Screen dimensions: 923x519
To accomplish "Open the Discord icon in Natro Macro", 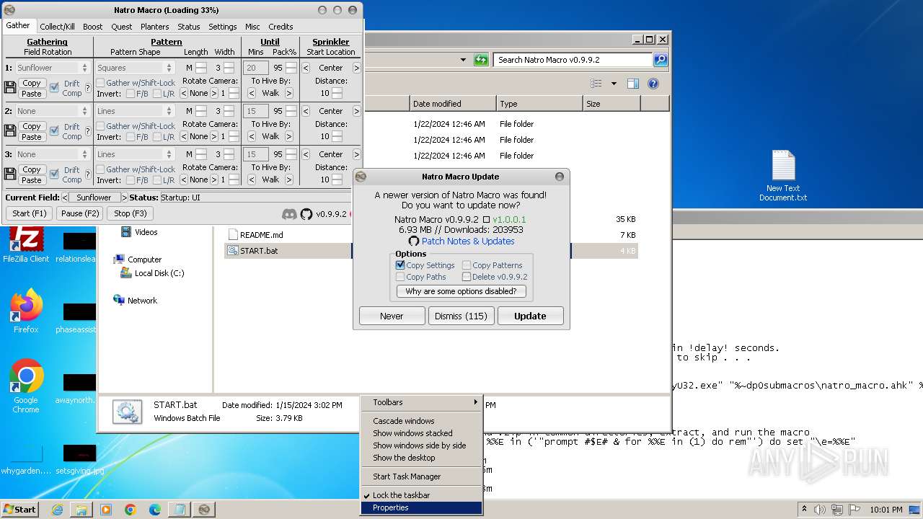I will click(289, 214).
